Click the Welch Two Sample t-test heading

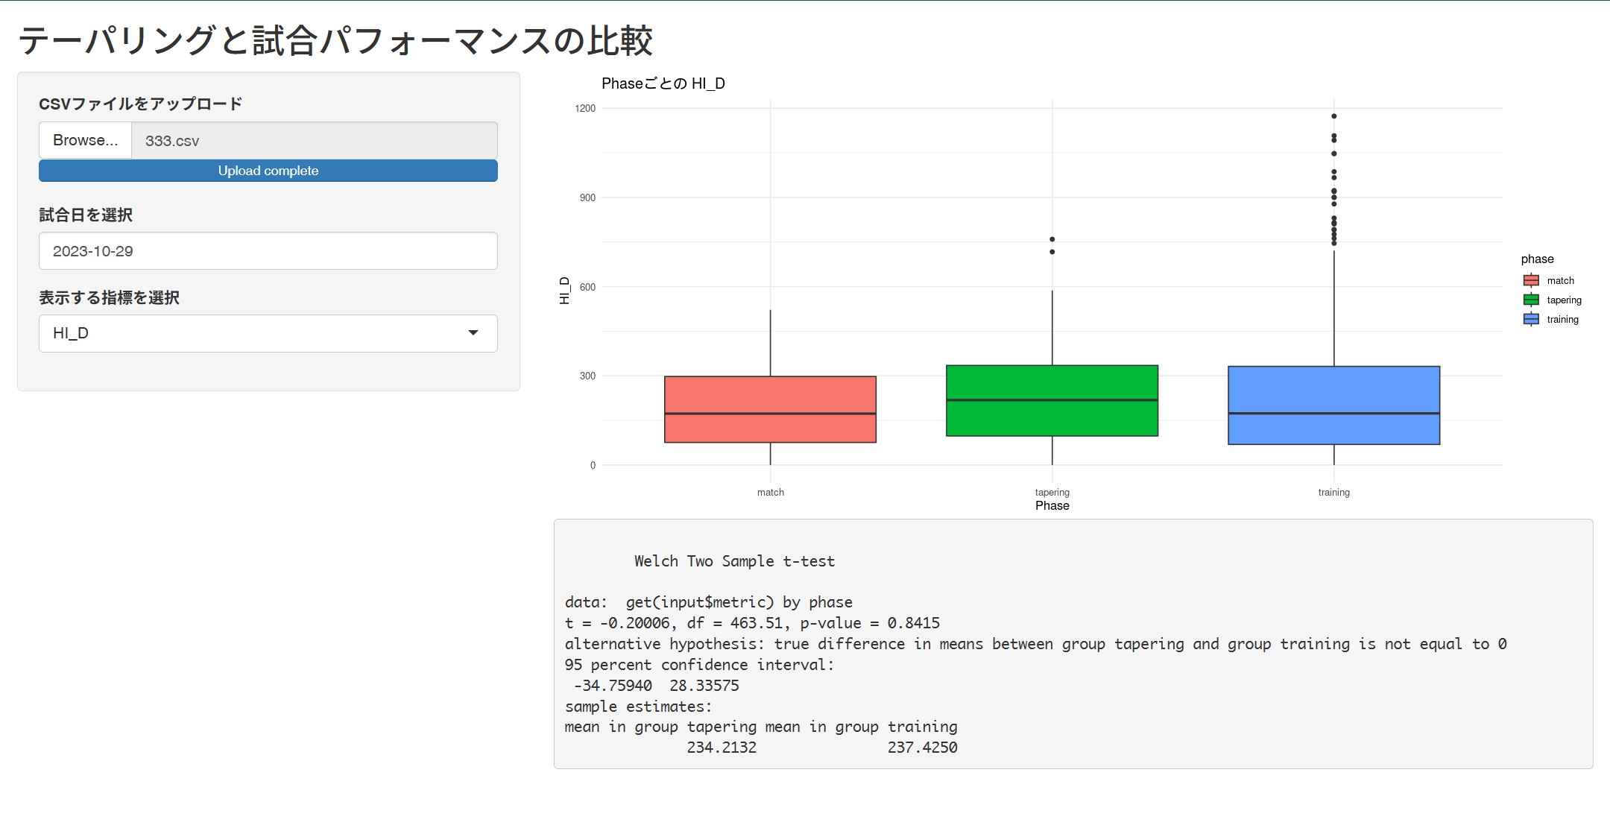734,561
